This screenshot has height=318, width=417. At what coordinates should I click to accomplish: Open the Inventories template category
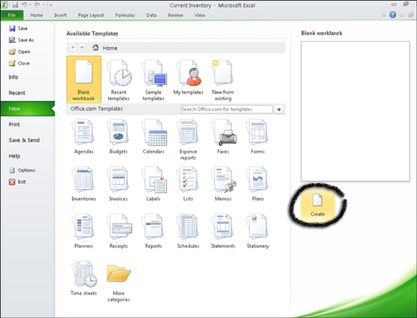point(84,184)
